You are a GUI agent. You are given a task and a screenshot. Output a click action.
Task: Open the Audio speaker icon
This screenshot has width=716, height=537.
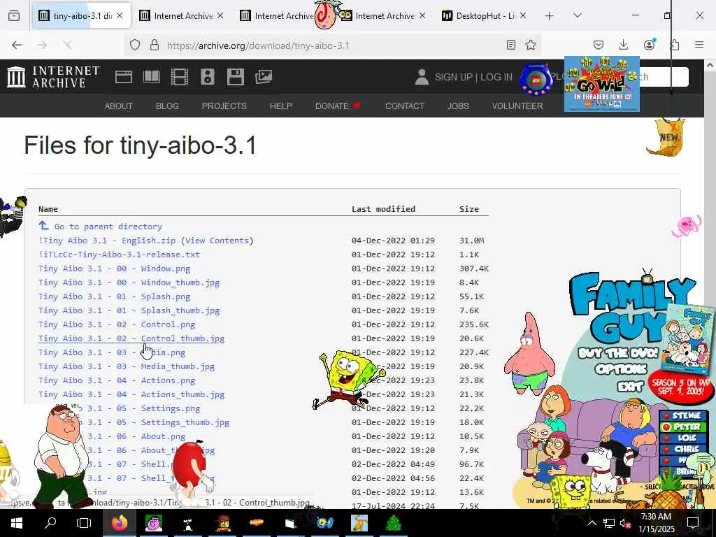[207, 77]
